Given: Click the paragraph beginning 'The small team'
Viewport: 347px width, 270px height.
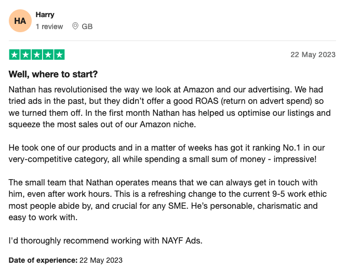Looking at the screenshot, I should 168,200.
